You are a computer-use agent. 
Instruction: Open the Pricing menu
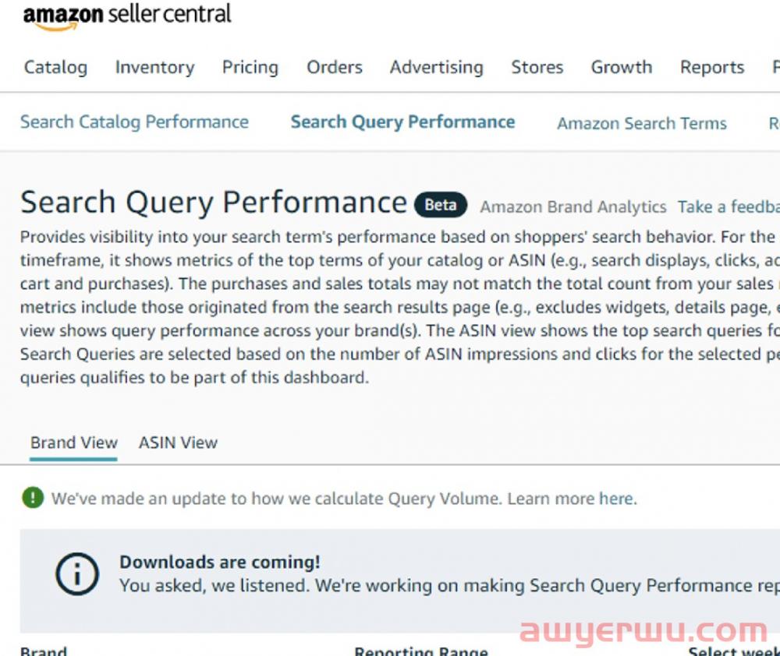250,67
